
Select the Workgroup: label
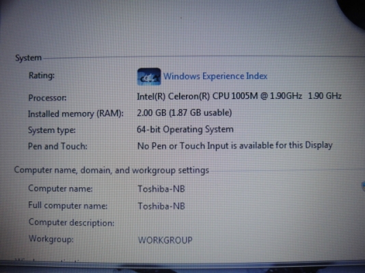(x=51, y=239)
